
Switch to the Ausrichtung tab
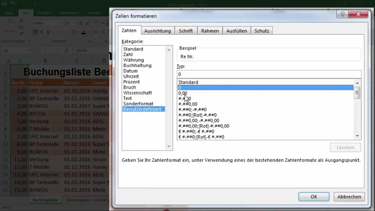(x=158, y=31)
